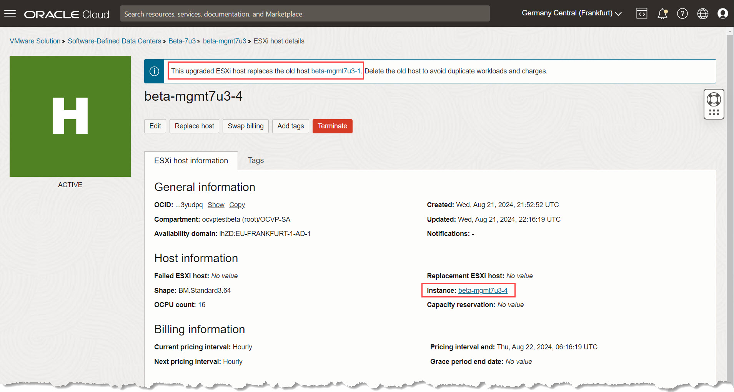View notifications bell icon

(662, 13)
